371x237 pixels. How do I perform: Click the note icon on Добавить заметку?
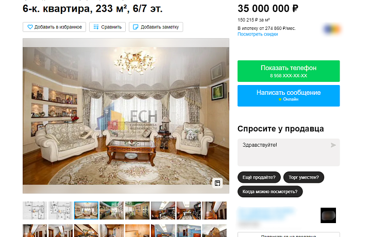(x=136, y=27)
